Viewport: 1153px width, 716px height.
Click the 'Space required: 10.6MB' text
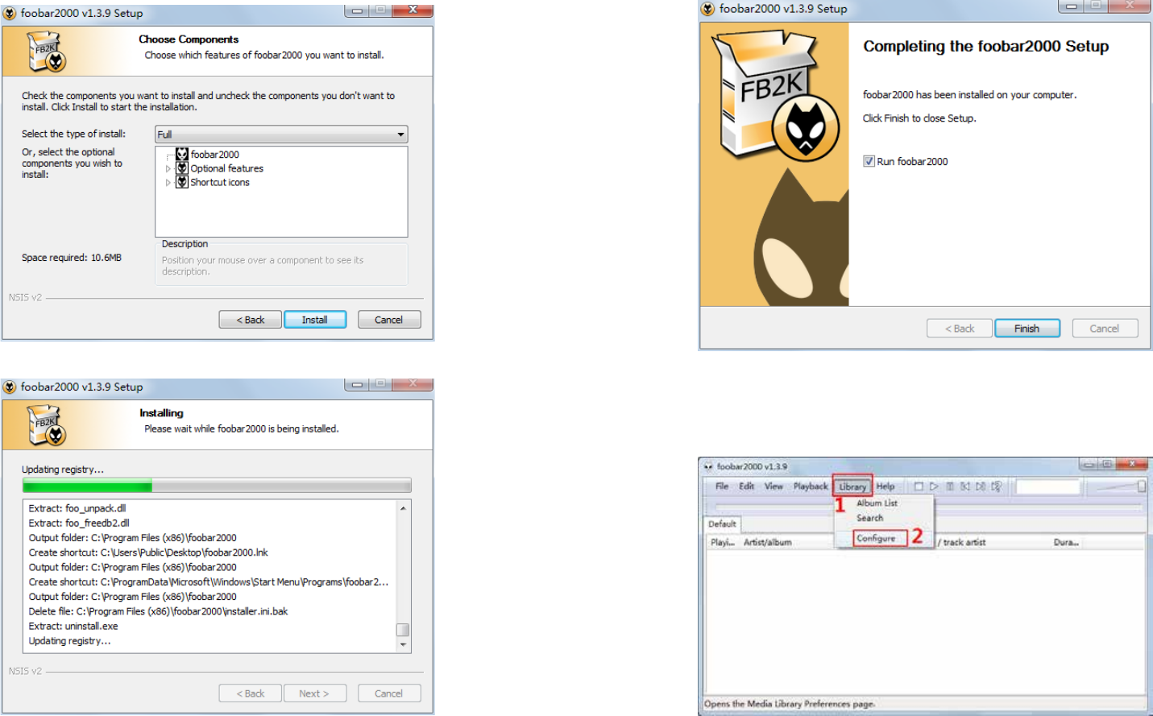pyautogui.click(x=72, y=258)
